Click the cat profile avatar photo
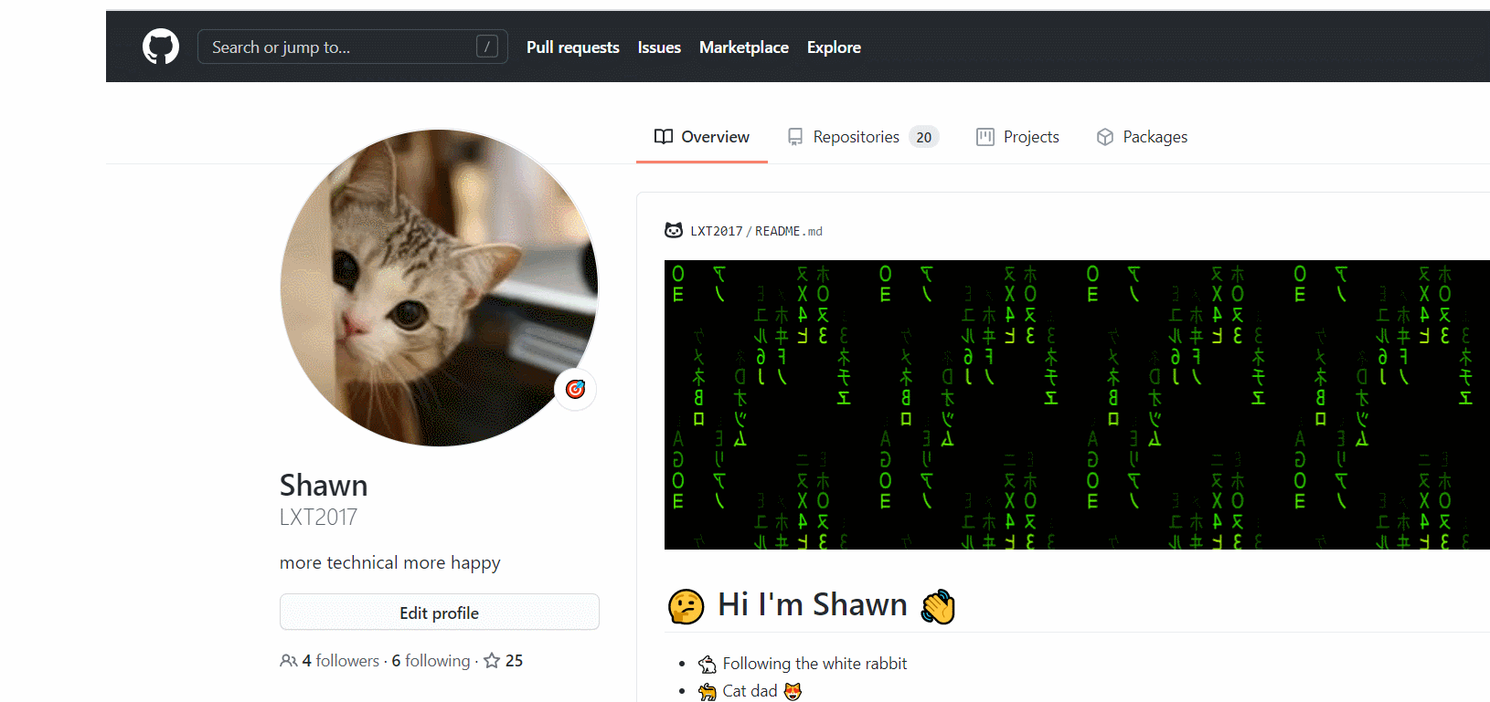1490x702 pixels. click(x=439, y=288)
